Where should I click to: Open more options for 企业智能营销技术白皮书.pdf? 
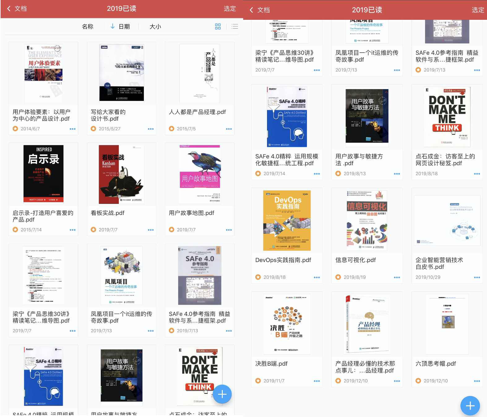pyautogui.click(x=477, y=277)
